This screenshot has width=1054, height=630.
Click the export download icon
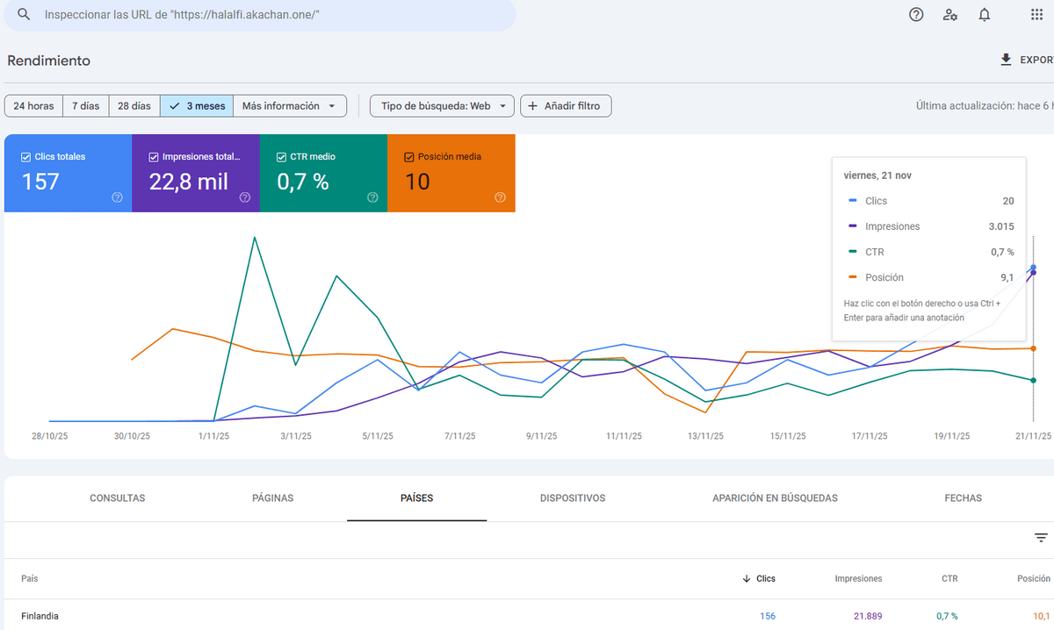1007,60
